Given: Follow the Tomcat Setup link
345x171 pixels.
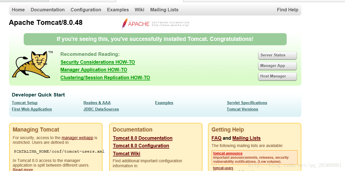Looking at the screenshot, I should click(25, 103).
